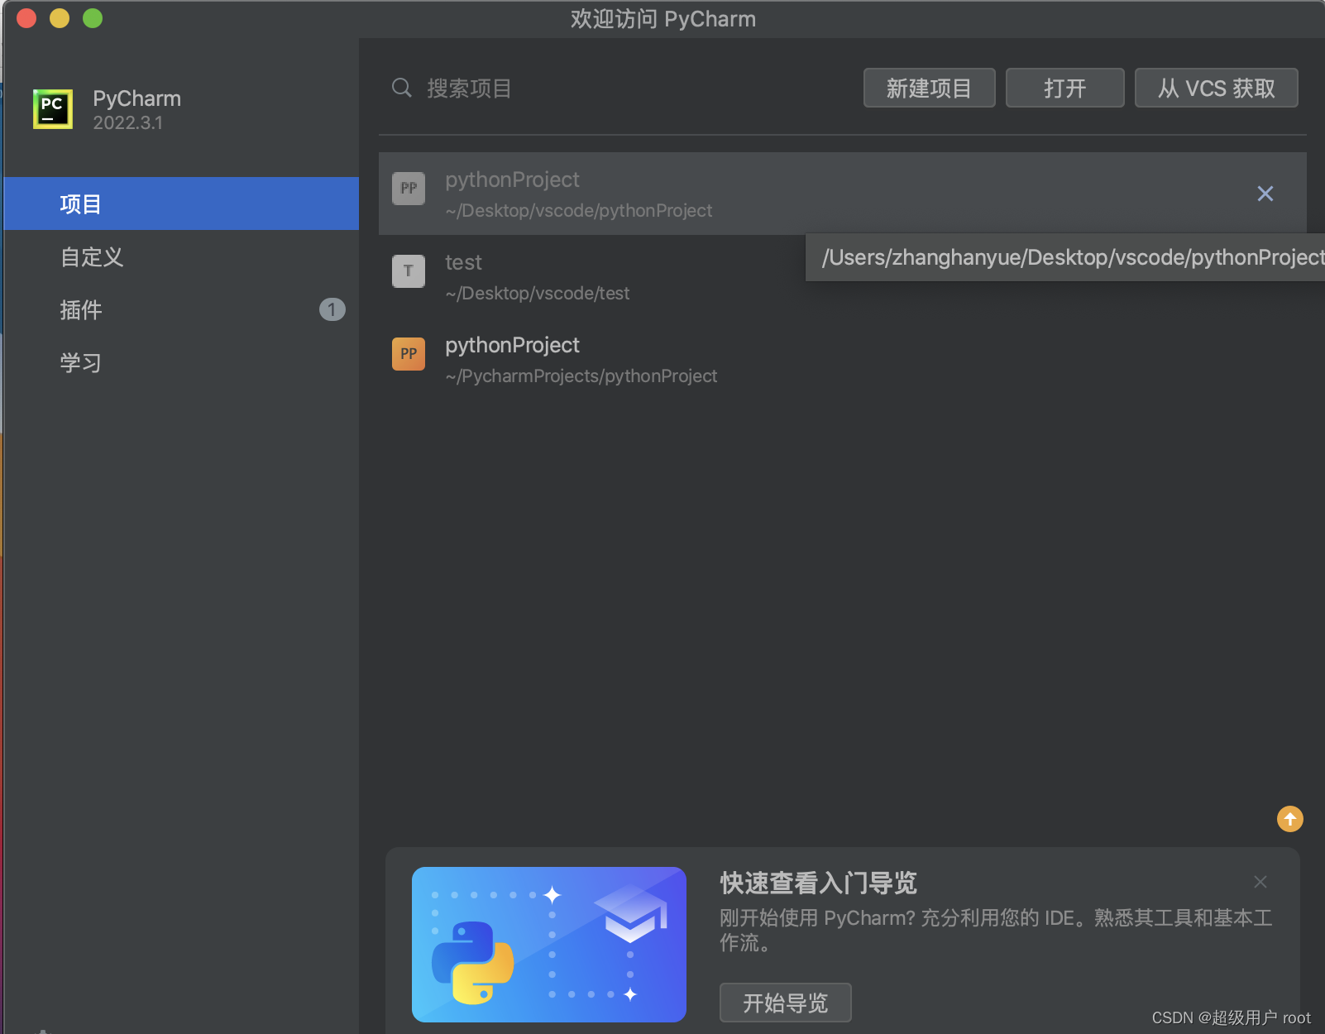The image size is (1325, 1034).
Task: Click the orange update arrow notification icon
Action: [1290, 819]
